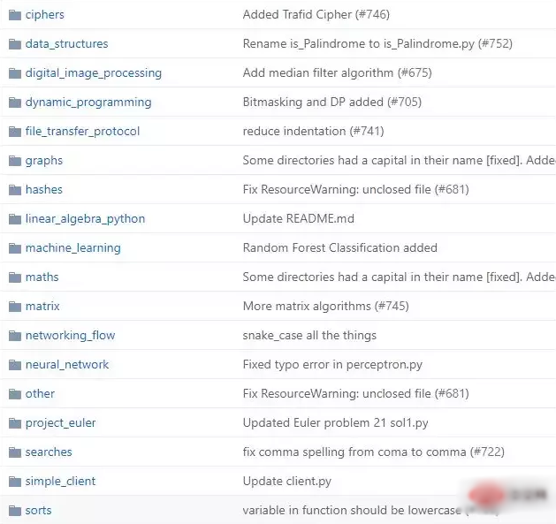The image size is (556, 524).
Task: Click the folder icon beside searches
Action: [15, 452]
